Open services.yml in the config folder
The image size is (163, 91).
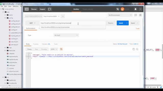point(15,45)
